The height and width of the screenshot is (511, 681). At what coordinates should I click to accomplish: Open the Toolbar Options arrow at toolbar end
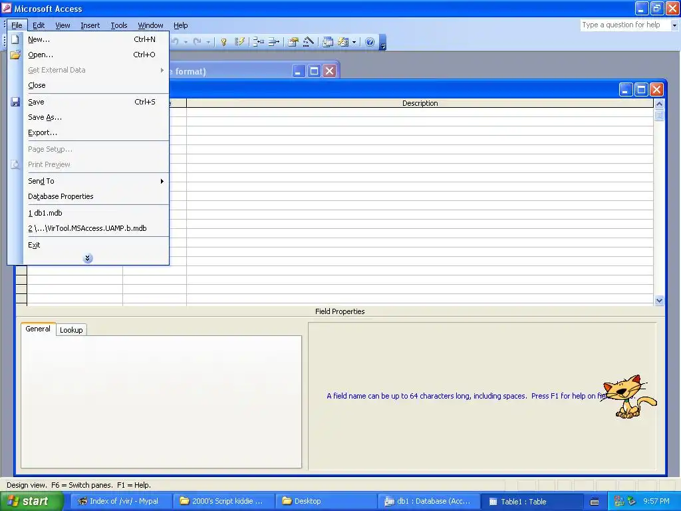coord(382,43)
